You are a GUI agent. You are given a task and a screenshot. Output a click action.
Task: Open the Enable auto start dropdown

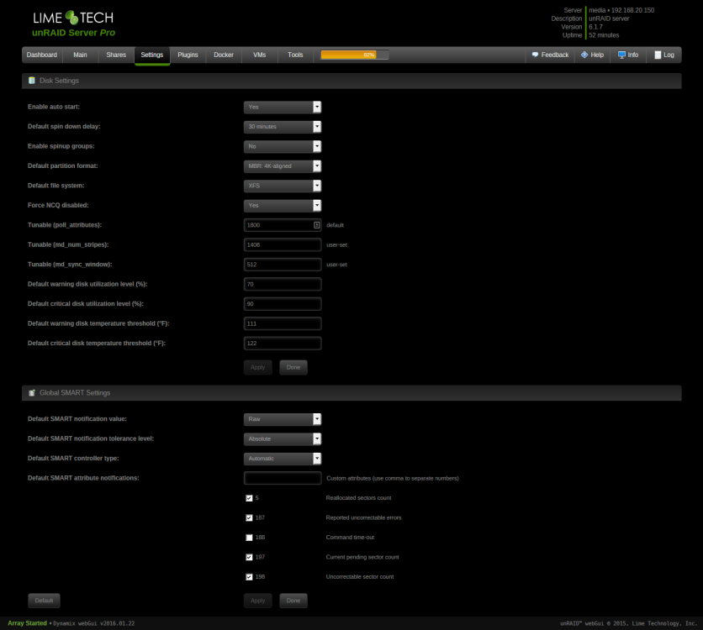[283, 107]
